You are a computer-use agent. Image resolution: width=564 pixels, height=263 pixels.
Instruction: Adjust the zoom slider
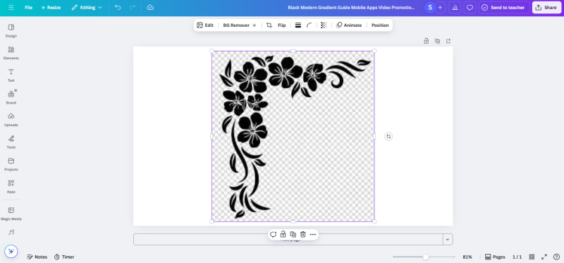pos(426,257)
